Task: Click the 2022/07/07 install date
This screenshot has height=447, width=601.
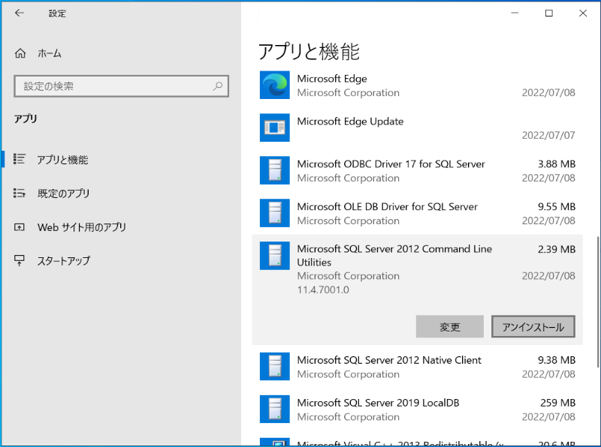Action: coord(548,135)
